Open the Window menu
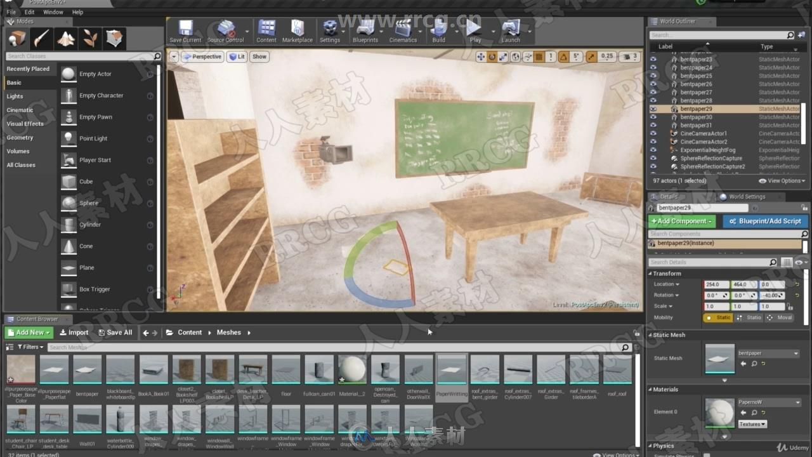This screenshot has width=812, height=457. (x=53, y=12)
